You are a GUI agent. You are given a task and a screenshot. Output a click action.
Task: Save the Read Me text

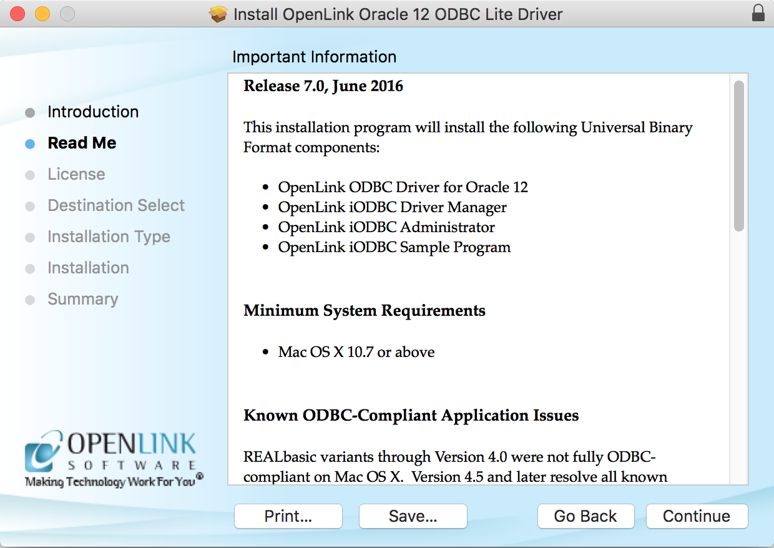coord(413,516)
